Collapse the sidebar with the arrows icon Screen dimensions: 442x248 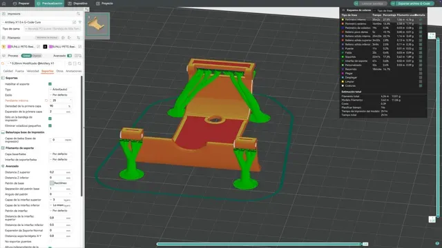[87, 10]
